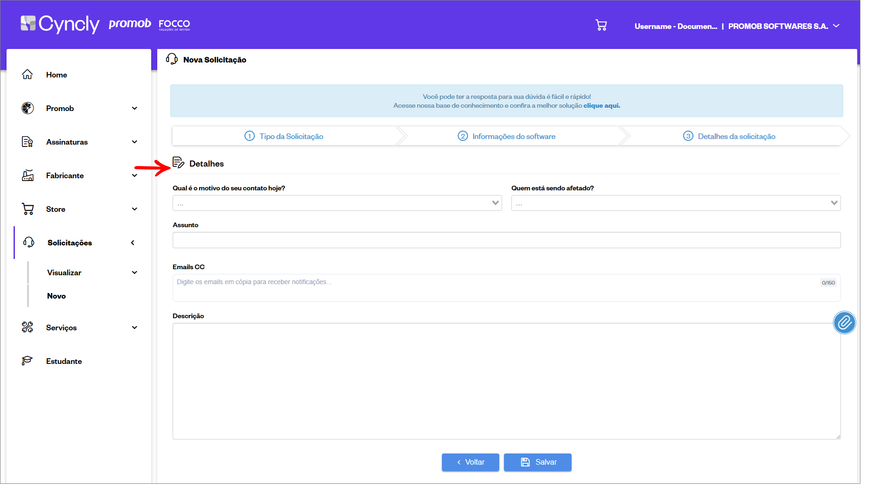Viewport: 880px width, 502px height.
Task: Expand the Store submenu chevron
Action: tap(134, 209)
